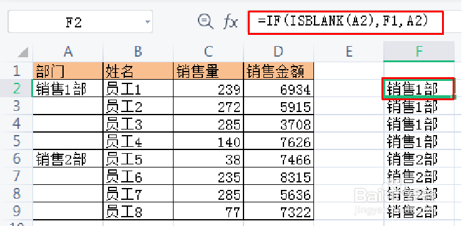Click sales amount cell 8315
This screenshot has width=462, height=226.
click(x=278, y=176)
